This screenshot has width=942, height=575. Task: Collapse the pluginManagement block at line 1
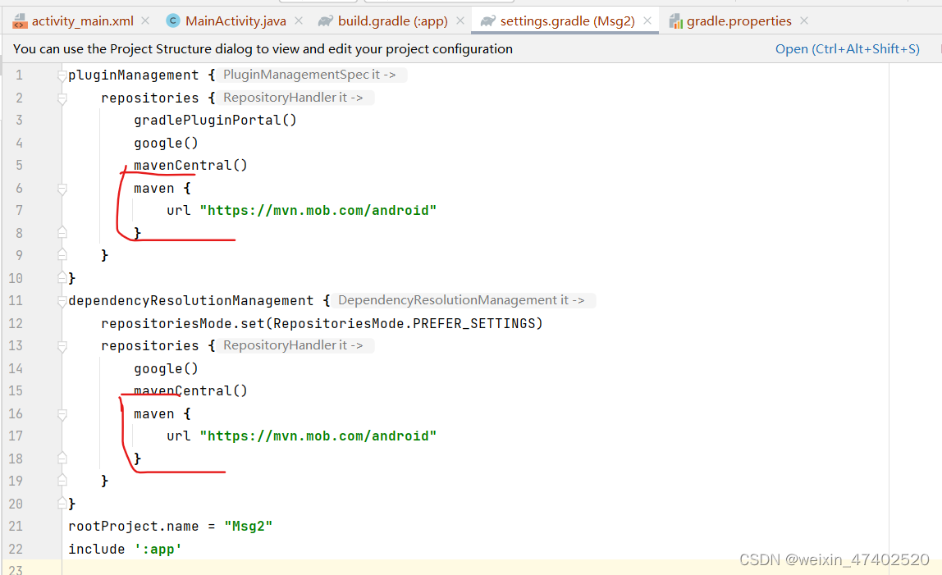62,75
